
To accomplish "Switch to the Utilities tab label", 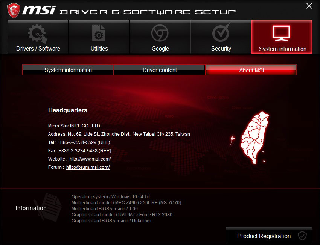I will pyautogui.click(x=99, y=49).
